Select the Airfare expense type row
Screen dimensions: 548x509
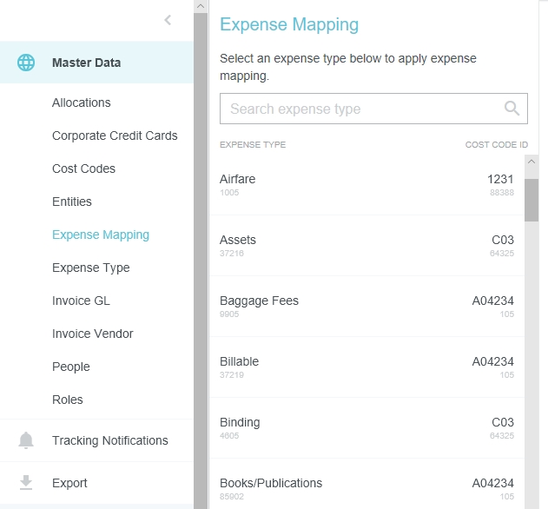366,184
